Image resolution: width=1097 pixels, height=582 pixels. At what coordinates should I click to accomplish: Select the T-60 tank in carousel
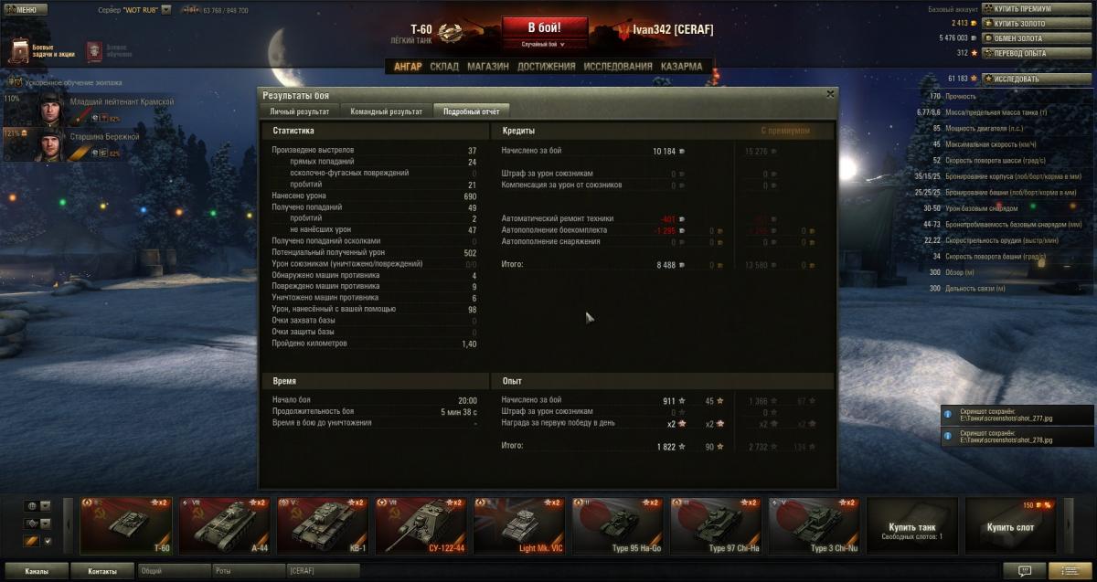(x=126, y=526)
